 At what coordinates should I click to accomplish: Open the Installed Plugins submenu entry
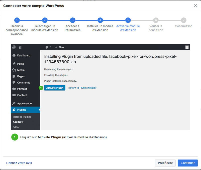[x=22, y=117]
